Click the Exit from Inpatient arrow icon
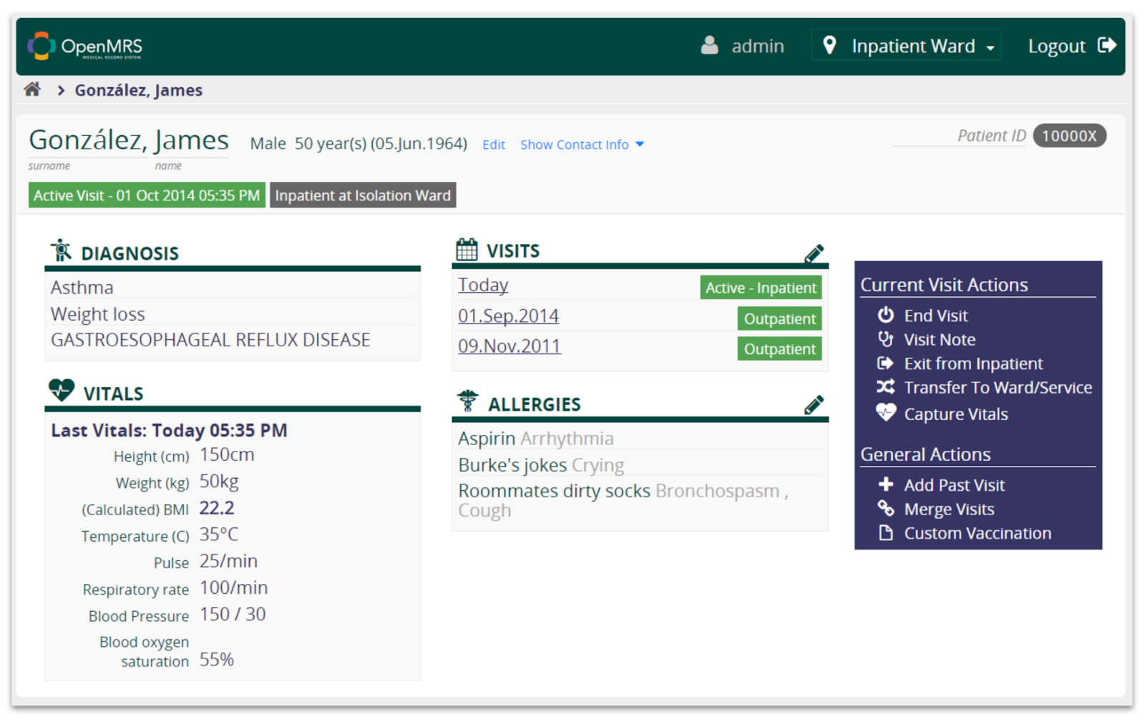Screen dimensions: 1145x722 [x=886, y=363]
